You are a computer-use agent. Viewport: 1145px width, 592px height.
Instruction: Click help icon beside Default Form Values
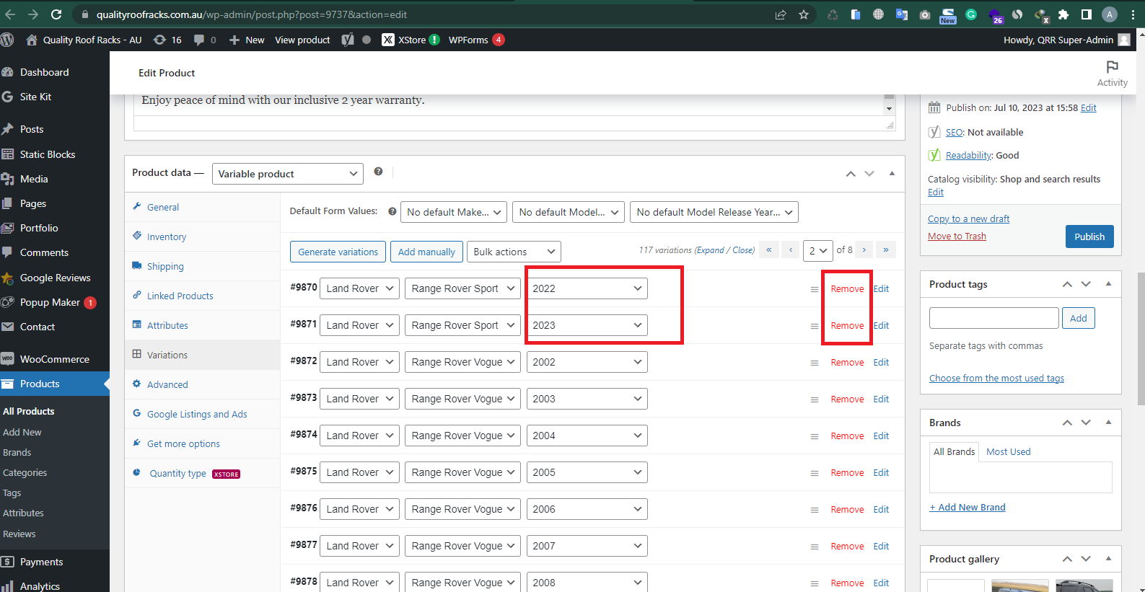tap(392, 211)
